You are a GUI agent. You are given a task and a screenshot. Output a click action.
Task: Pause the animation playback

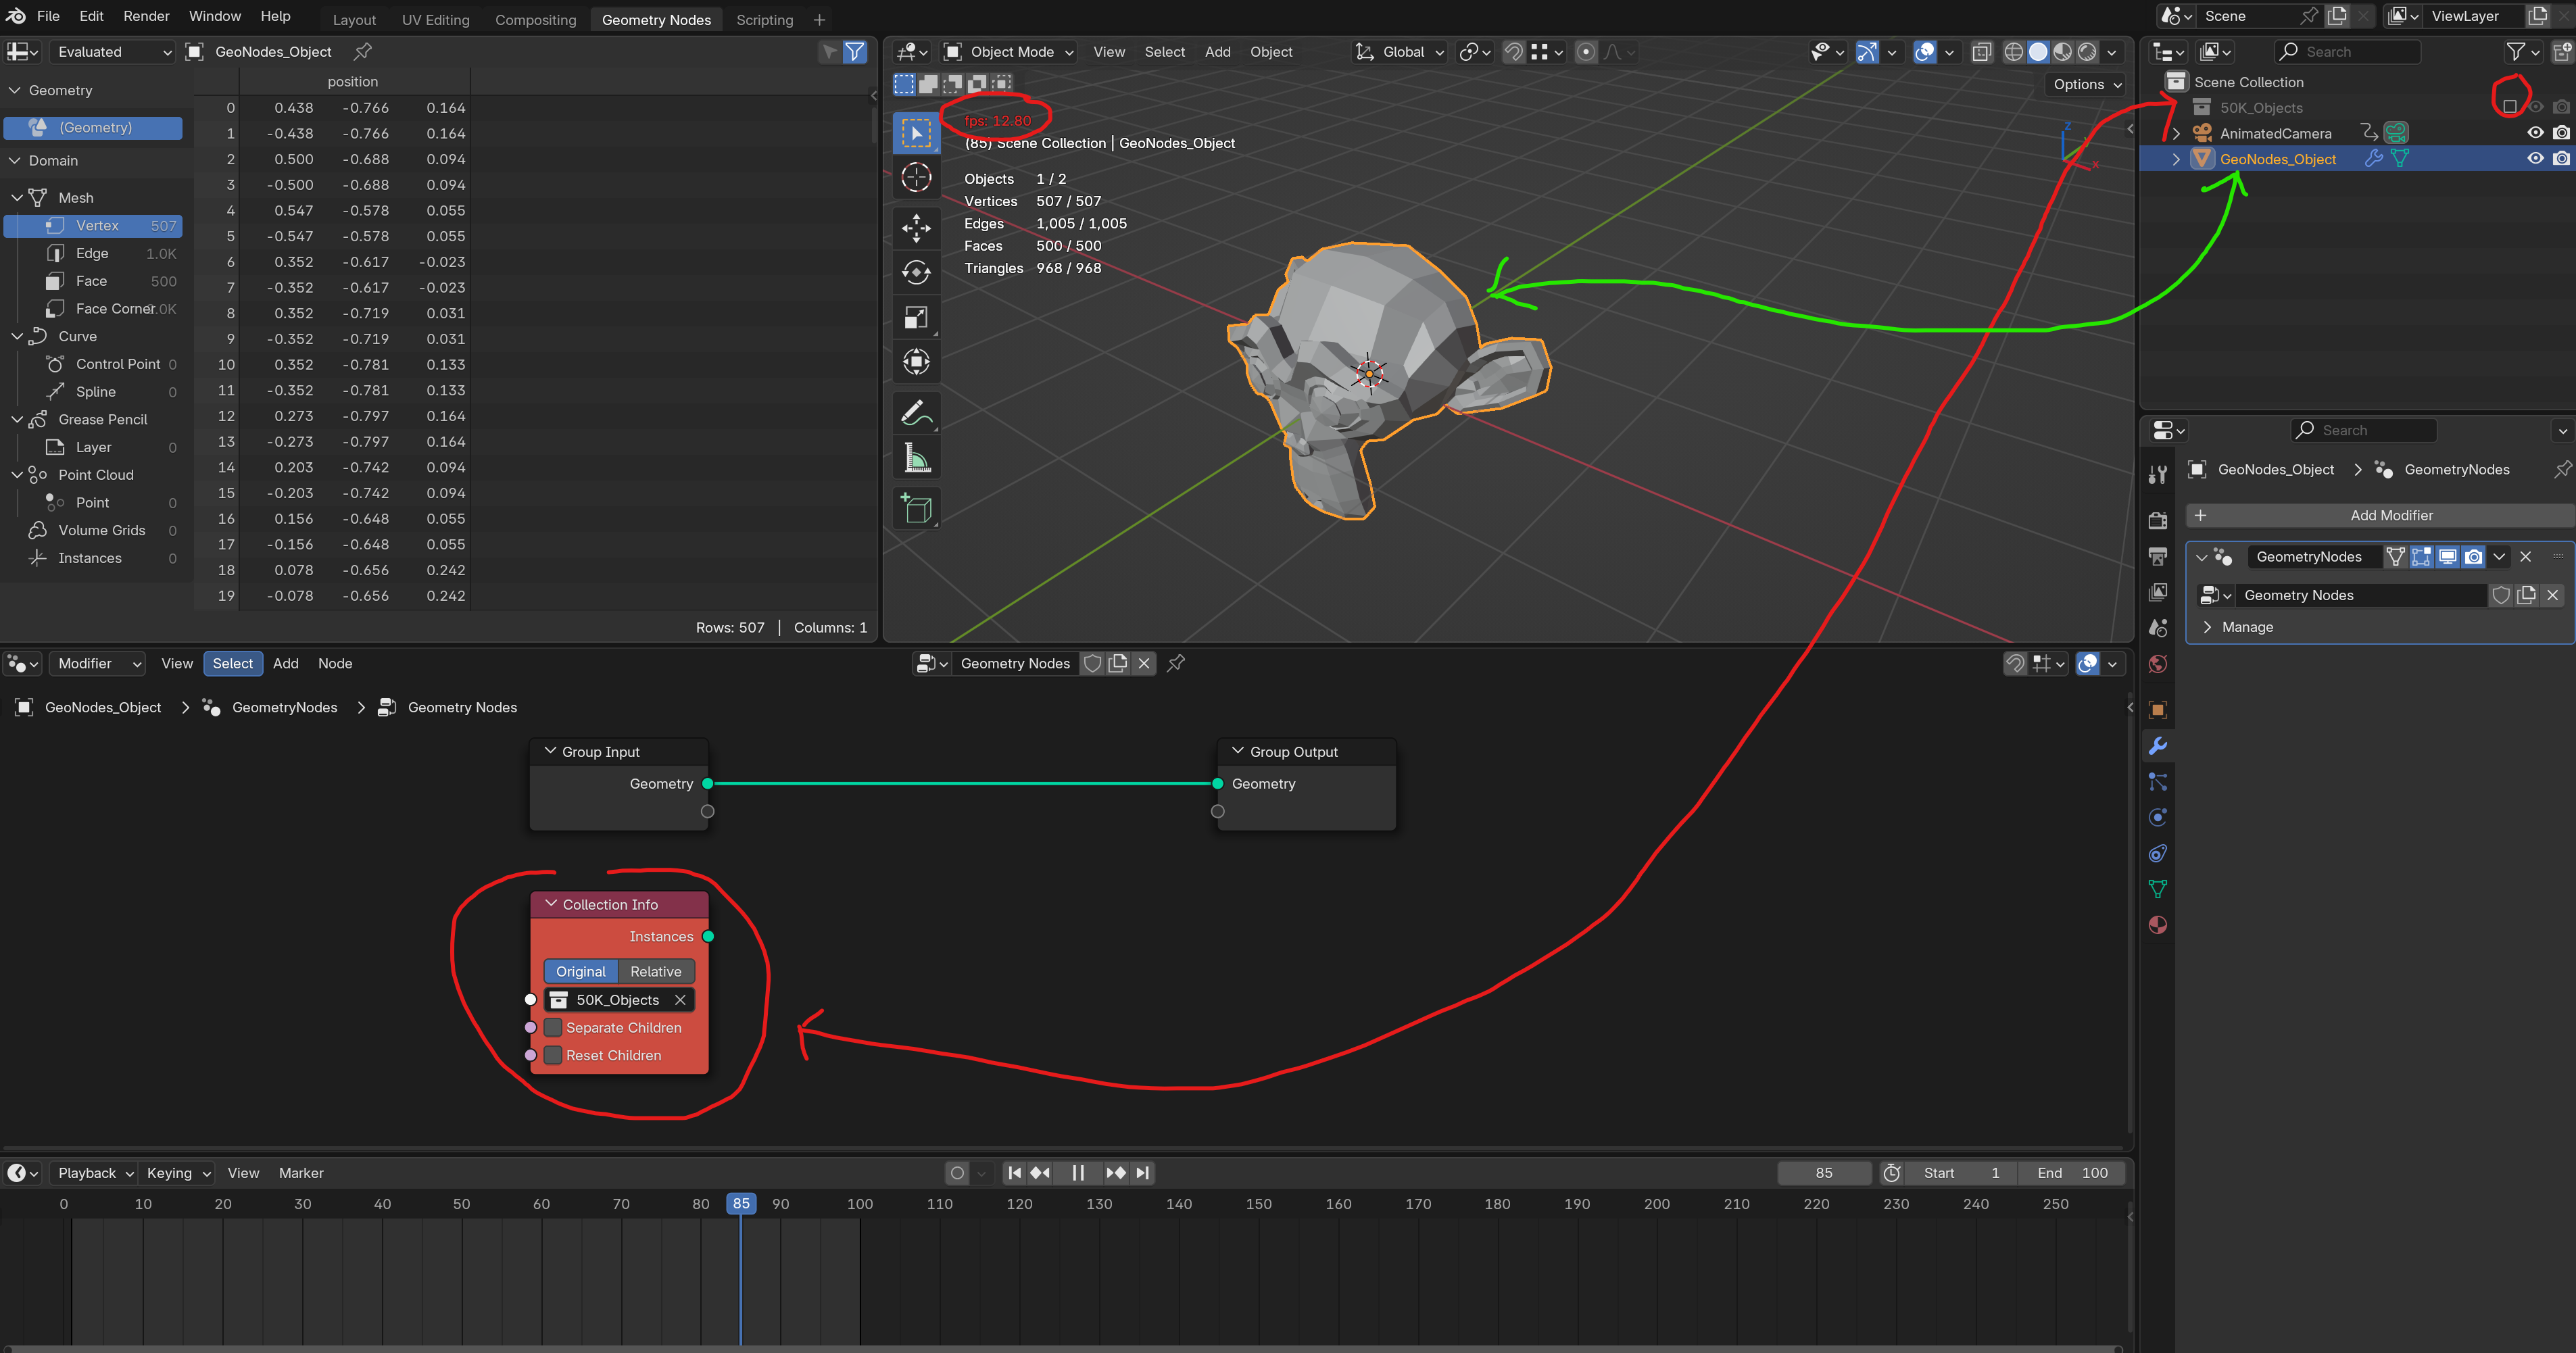click(x=1078, y=1173)
